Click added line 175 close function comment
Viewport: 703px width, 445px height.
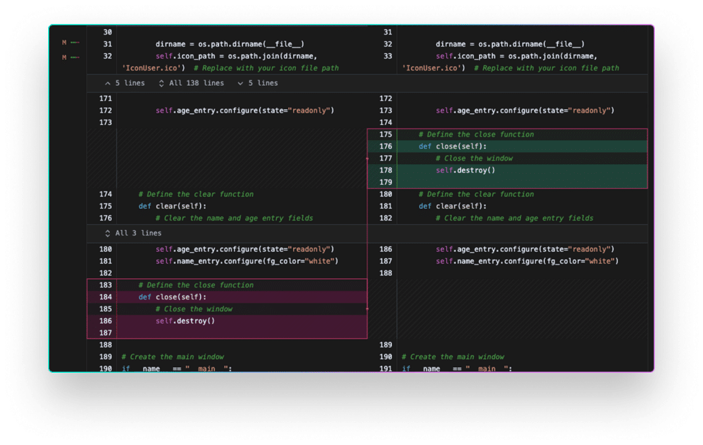(476, 134)
